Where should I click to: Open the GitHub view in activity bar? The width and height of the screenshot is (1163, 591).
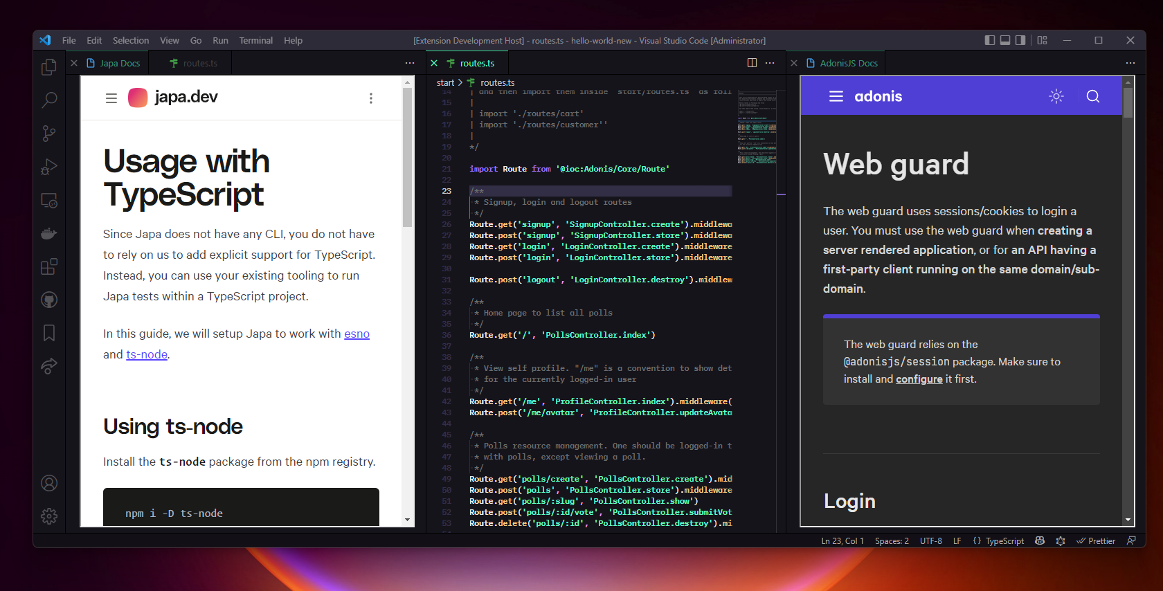point(49,300)
